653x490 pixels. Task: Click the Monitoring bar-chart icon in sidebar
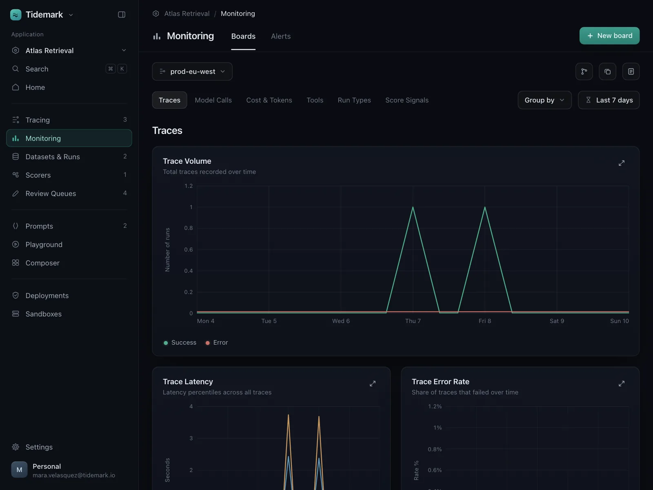pyautogui.click(x=16, y=138)
